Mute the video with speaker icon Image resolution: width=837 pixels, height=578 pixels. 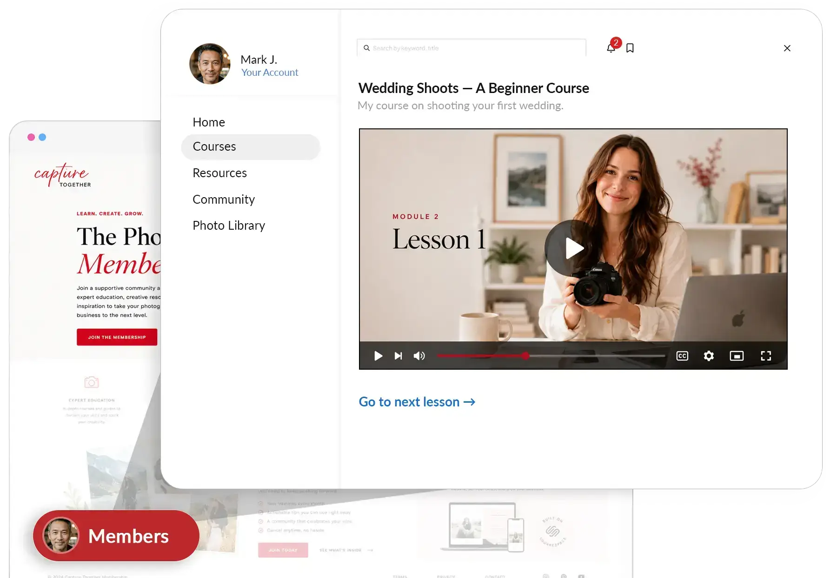click(x=419, y=356)
